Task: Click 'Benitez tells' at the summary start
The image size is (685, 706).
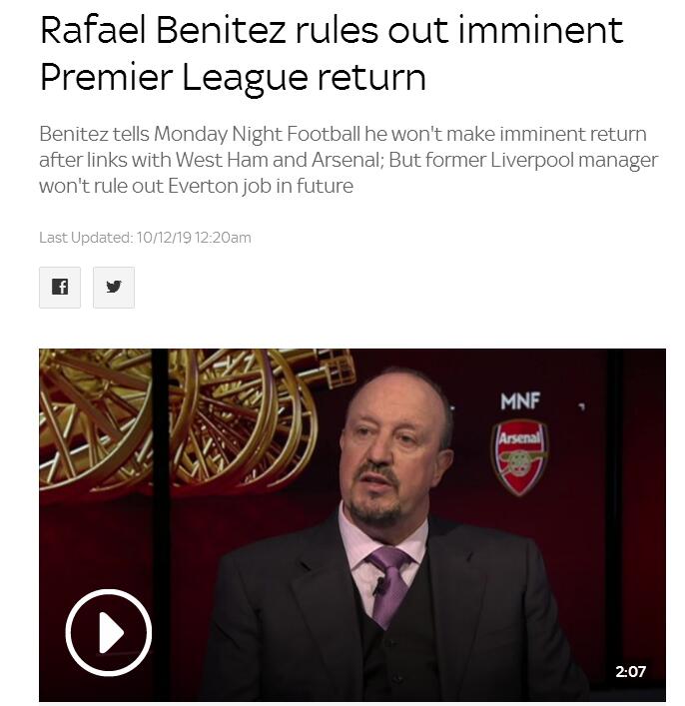Action: tap(94, 134)
